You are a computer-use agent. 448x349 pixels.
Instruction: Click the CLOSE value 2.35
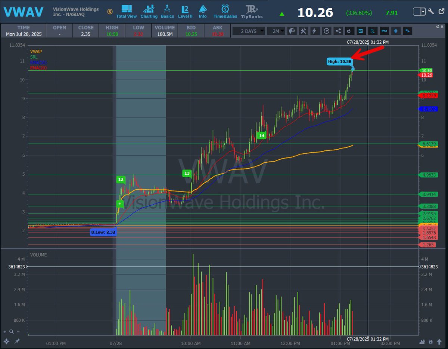(x=85, y=34)
